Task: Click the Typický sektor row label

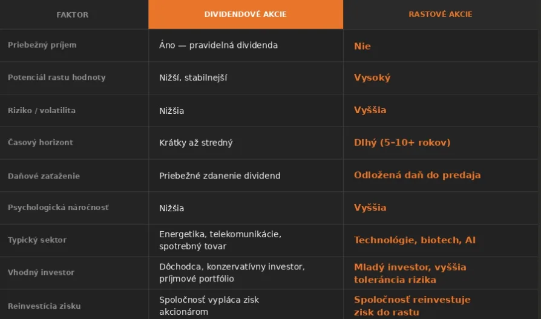Action: coord(37,240)
